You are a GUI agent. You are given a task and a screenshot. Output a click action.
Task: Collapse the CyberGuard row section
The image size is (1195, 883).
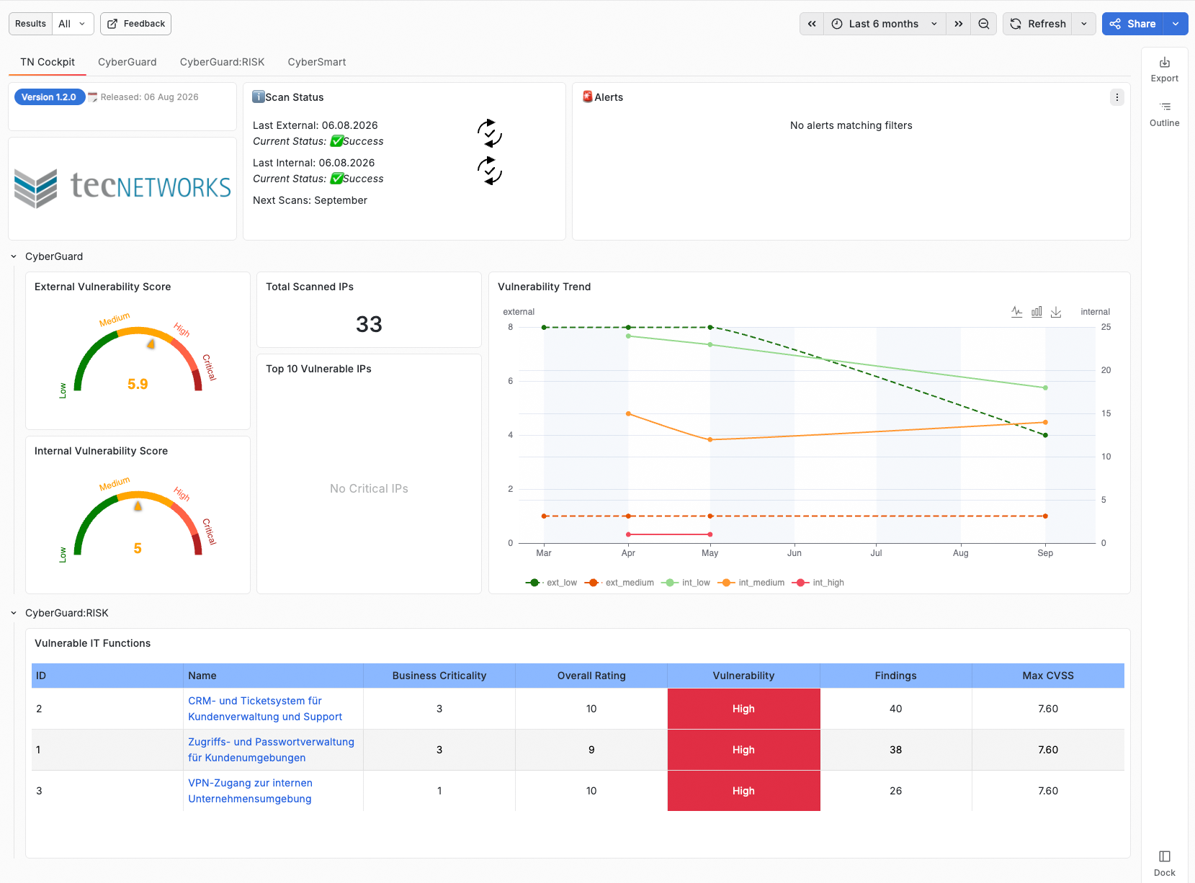(x=14, y=256)
